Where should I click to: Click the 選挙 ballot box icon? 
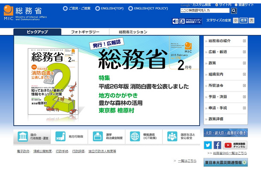pyautogui.click(x=98, y=136)
